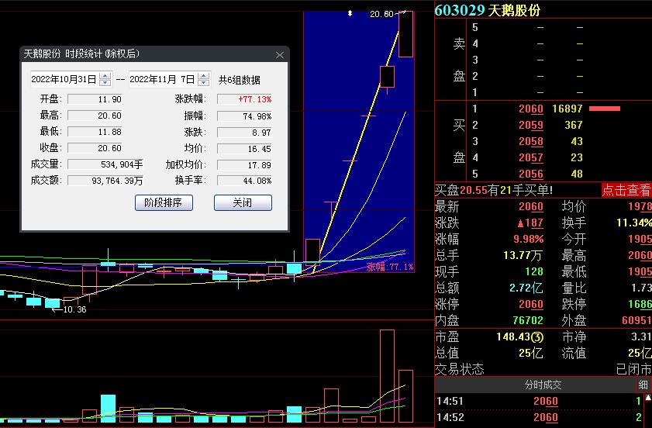Image resolution: width=652 pixels, height=428 pixels.
Task: Click the end date field 2022年11月7日
Action: (162, 79)
